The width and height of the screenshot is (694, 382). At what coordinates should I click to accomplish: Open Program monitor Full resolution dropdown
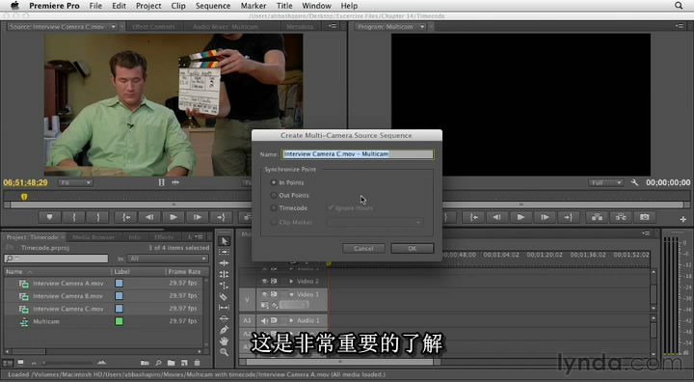[606, 182]
